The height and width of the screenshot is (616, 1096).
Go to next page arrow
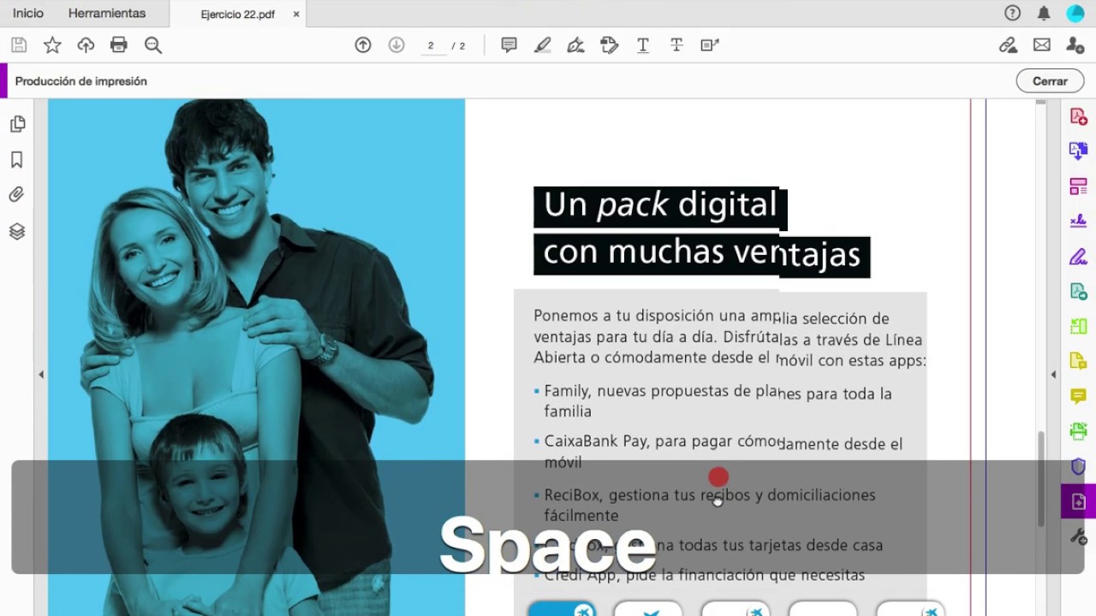[396, 45]
